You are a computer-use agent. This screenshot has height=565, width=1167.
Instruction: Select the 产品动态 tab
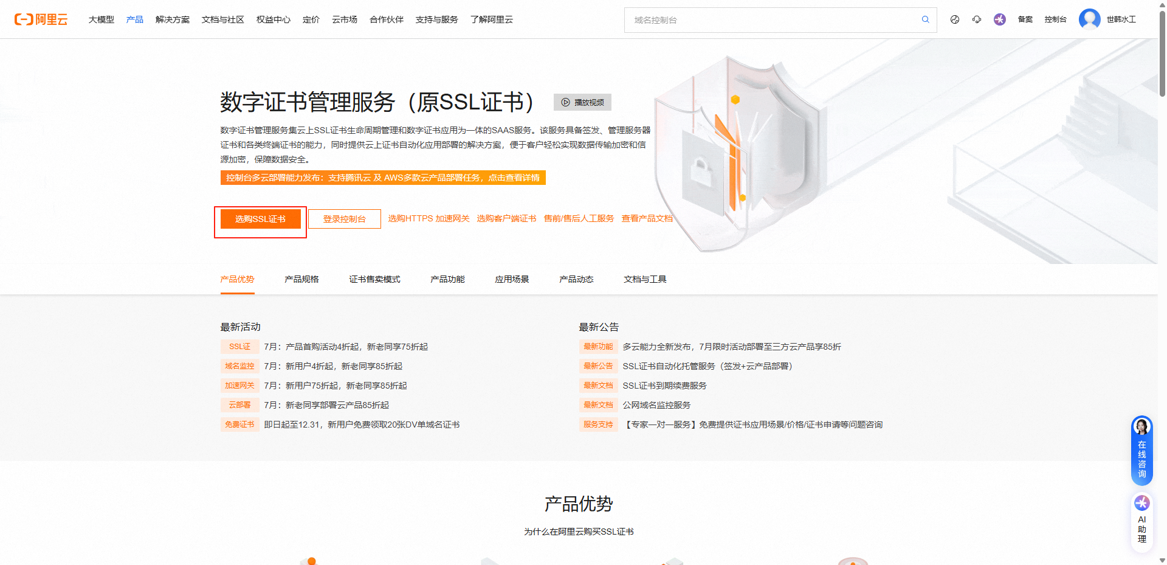577,279
